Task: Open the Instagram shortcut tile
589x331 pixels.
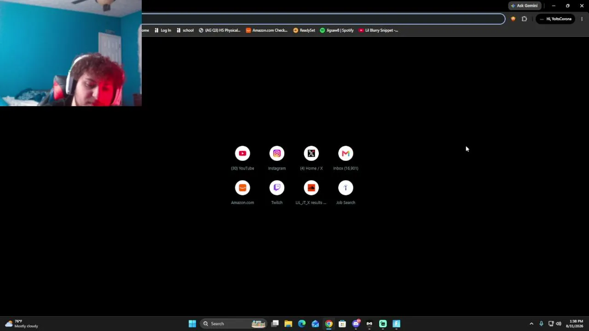Action: pyautogui.click(x=277, y=158)
